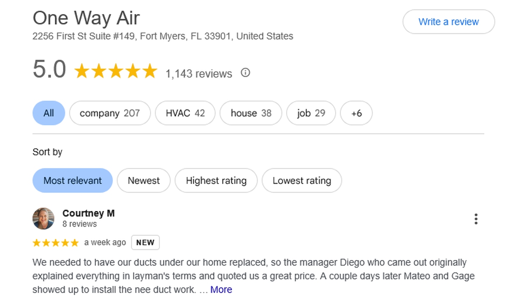Click the NEW badge on the review
This screenshot has height=305, width=527.
(x=145, y=242)
